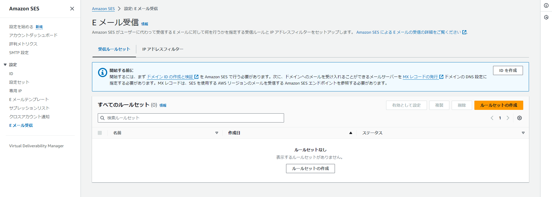The image size is (552, 197).
Task: Switch to IP アドレスフィルター tab
Action: click(163, 49)
